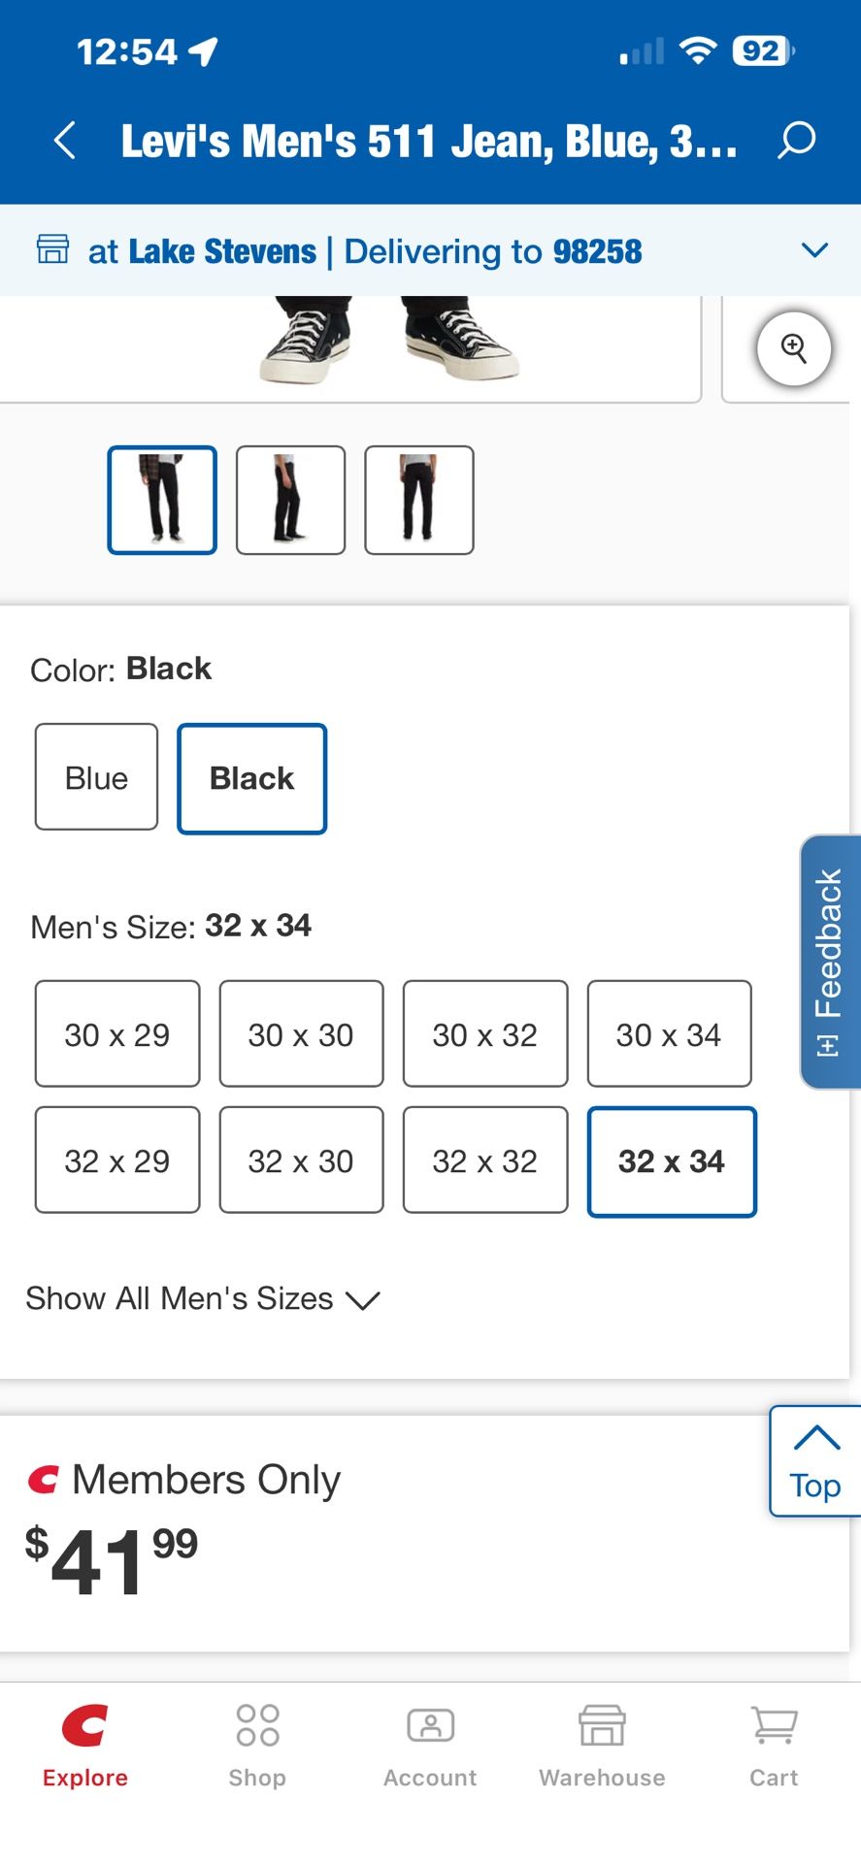Tap the warehouse store icon near Lake Stevens

click(x=52, y=249)
